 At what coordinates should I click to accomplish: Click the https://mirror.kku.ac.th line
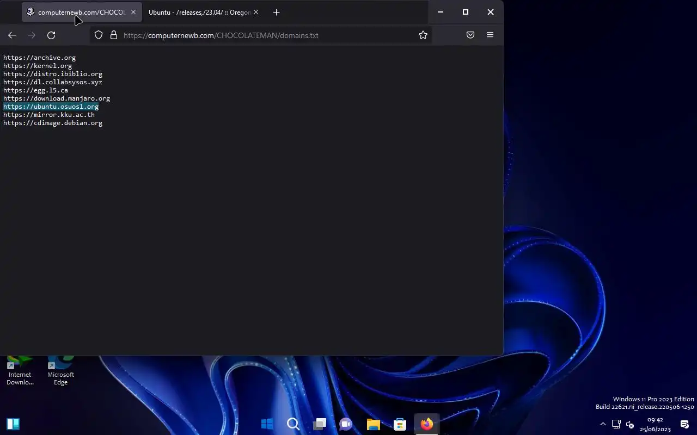coord(49,115)
